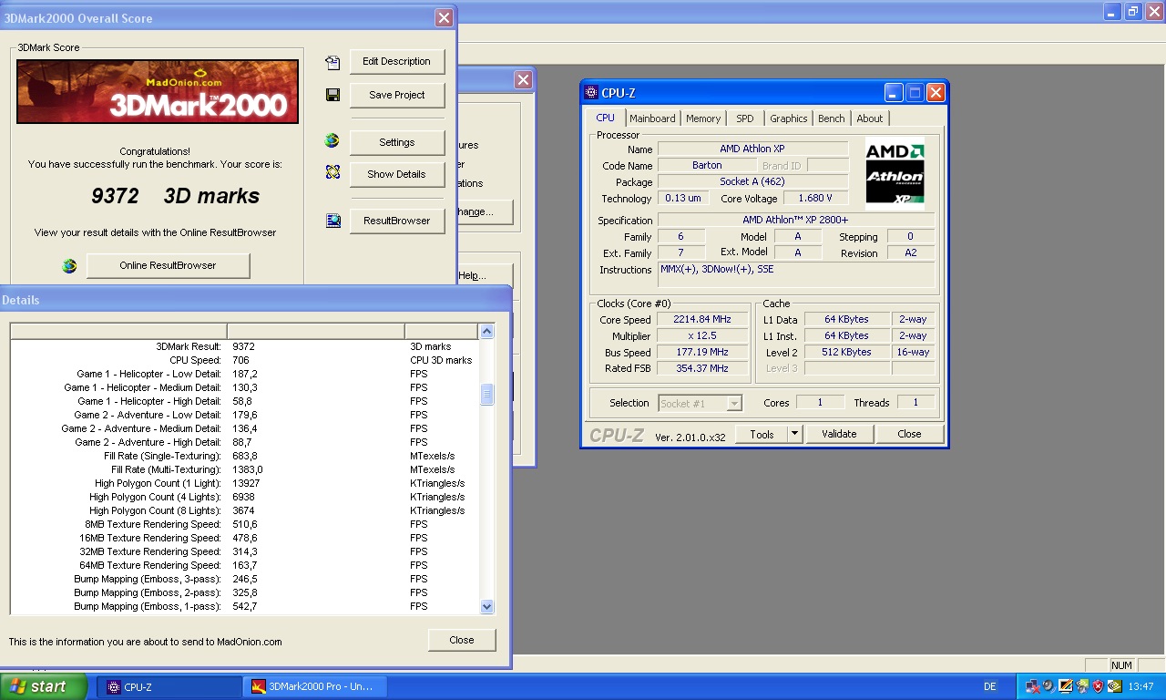Click the down arrow of the Details scrollbar
The height and width of the screenshot is (700, 1166).
point(486,606)
